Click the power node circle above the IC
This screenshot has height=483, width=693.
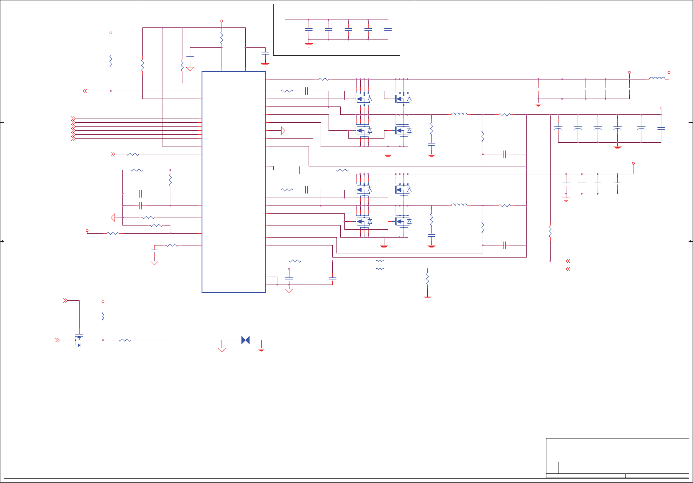coord(222,21)
